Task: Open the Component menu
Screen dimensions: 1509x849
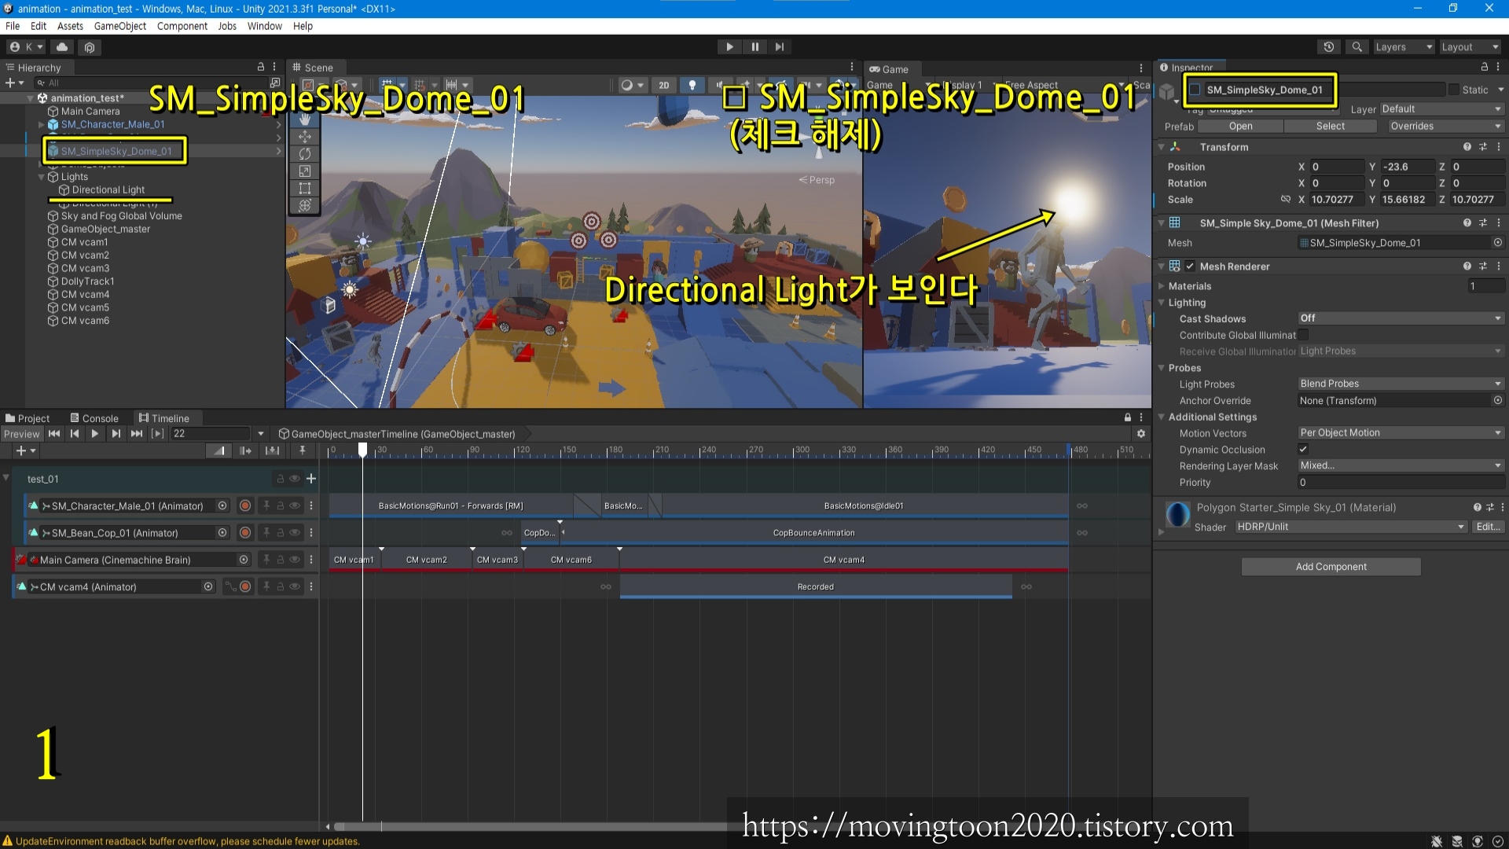Action: point(182,26)
